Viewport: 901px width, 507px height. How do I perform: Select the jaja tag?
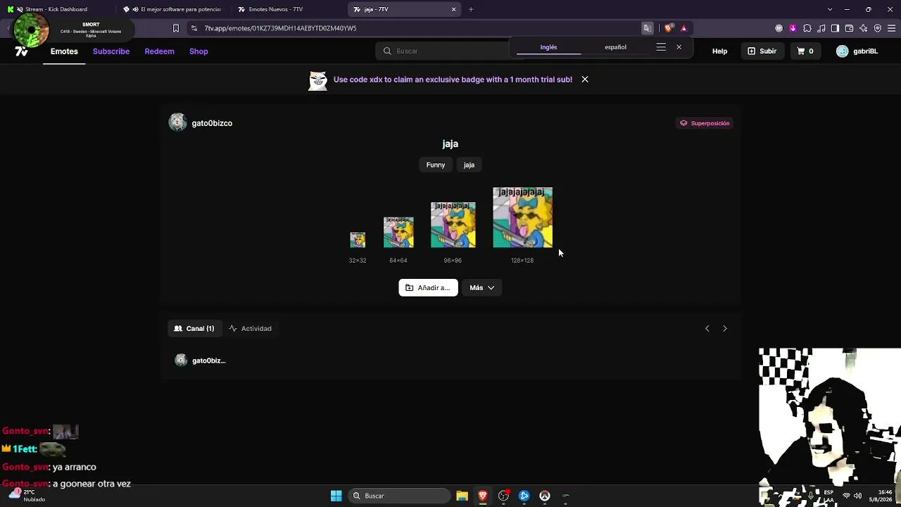pos(469,165)
